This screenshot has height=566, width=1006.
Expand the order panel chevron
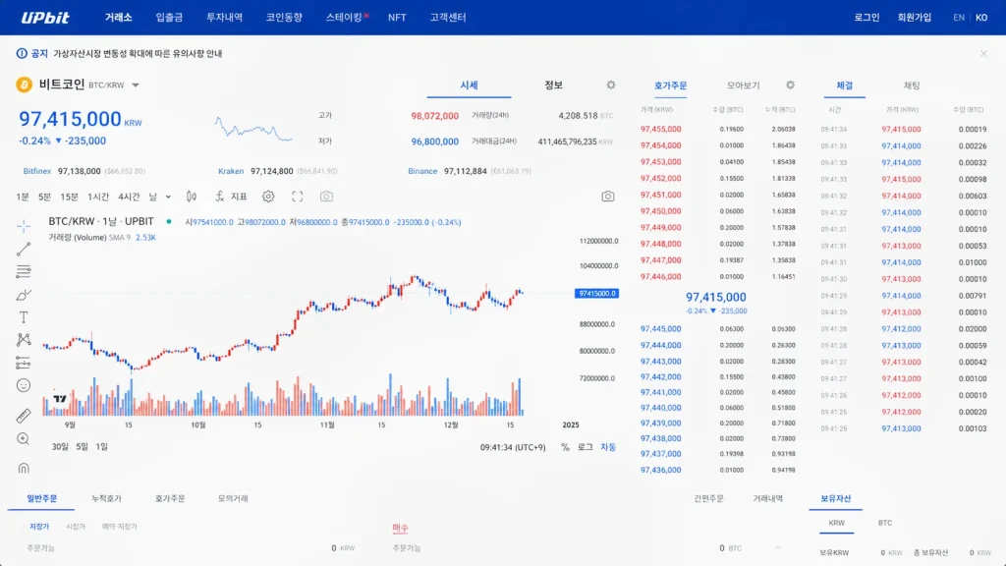click(778, 548)
